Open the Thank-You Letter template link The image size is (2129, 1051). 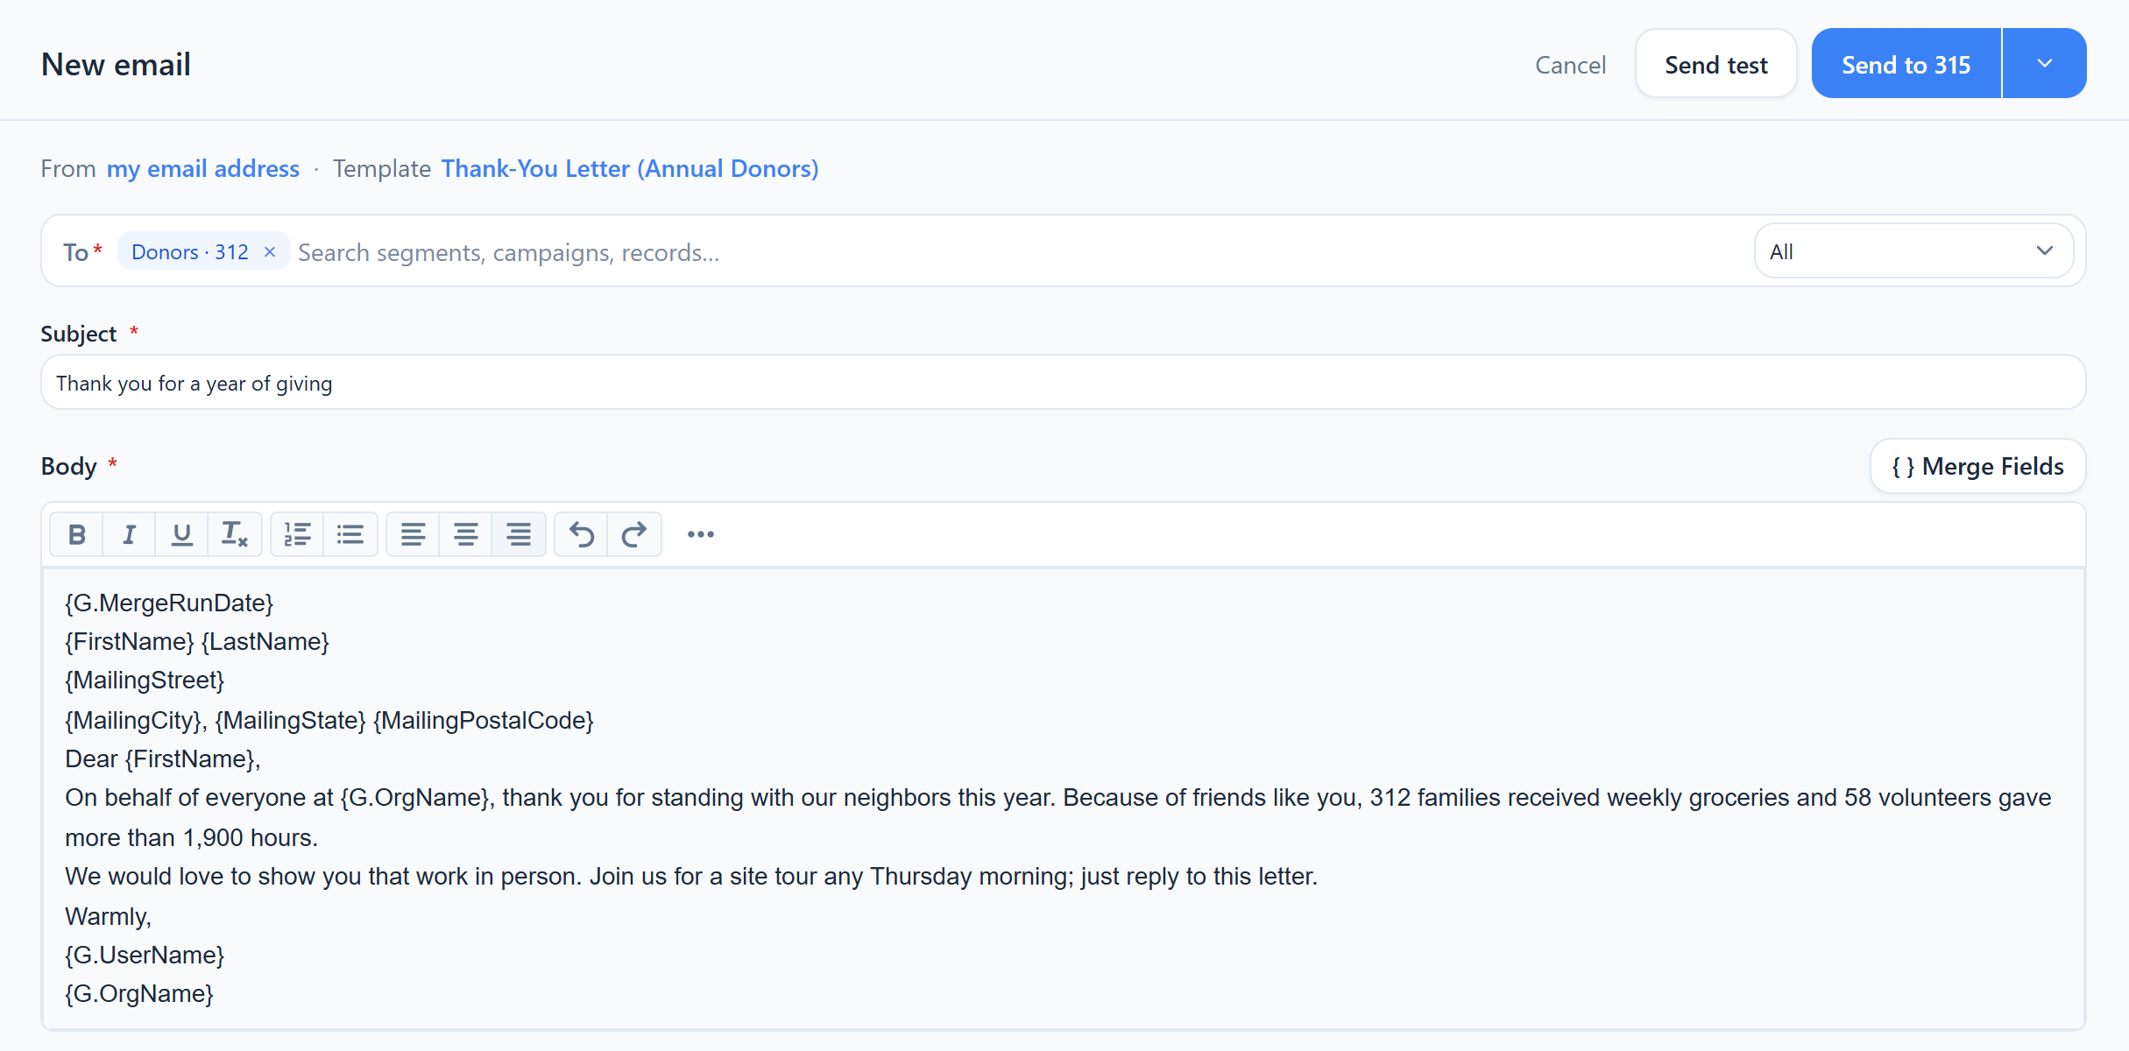click(630, 168)
